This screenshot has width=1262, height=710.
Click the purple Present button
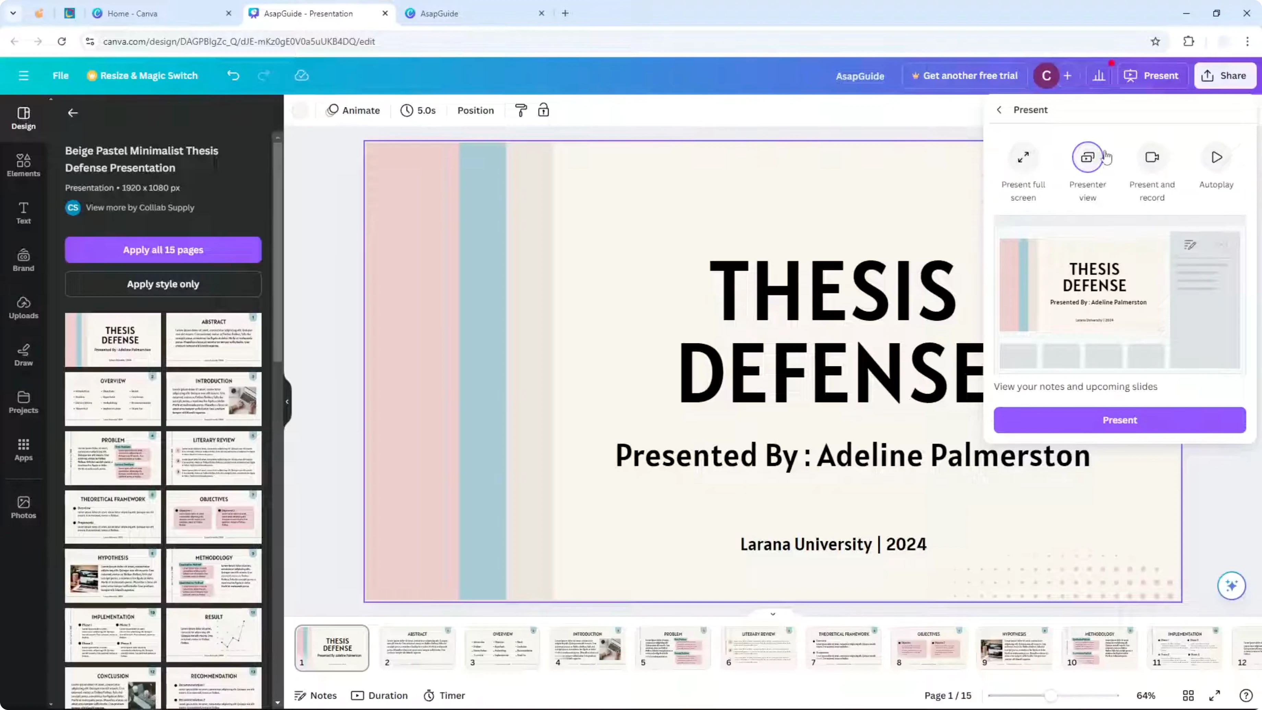(1119, 420)
